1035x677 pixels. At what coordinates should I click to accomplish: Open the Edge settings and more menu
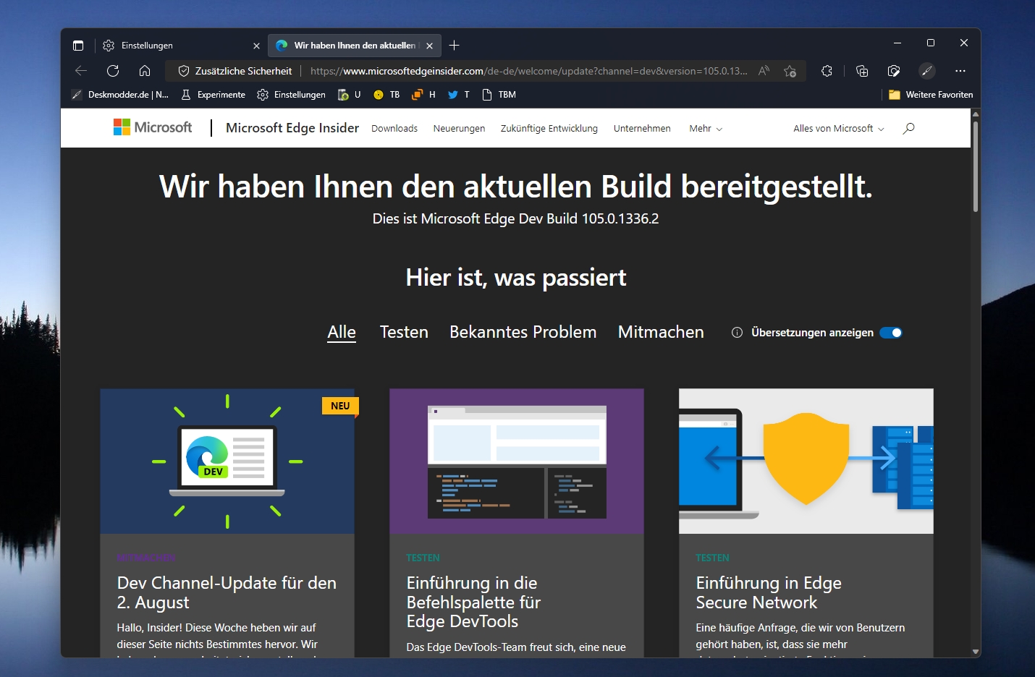(960, 71)
